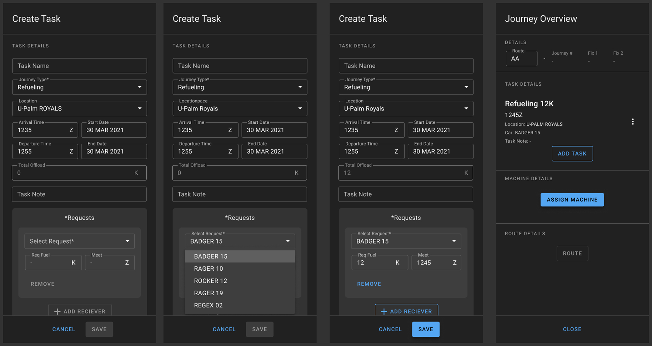This screenshot has height=346, width=652.
Task: Choose REGEX 02 from request list
Action: coord(240,305)
